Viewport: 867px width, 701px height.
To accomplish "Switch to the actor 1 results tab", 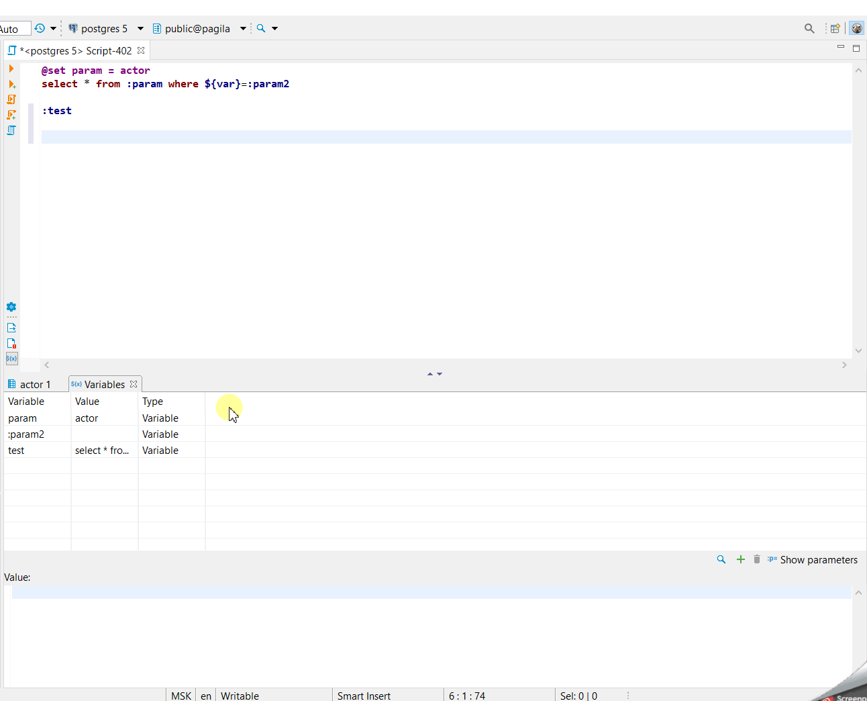I will [x=34, y=384].
